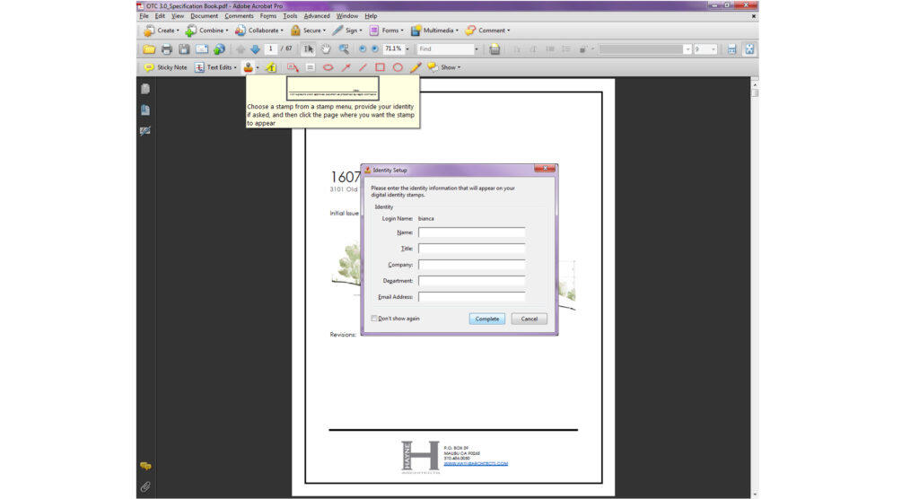Viewport: 919px width, 499px height.
Task: Open the Help menu
Action: [371, 16]
